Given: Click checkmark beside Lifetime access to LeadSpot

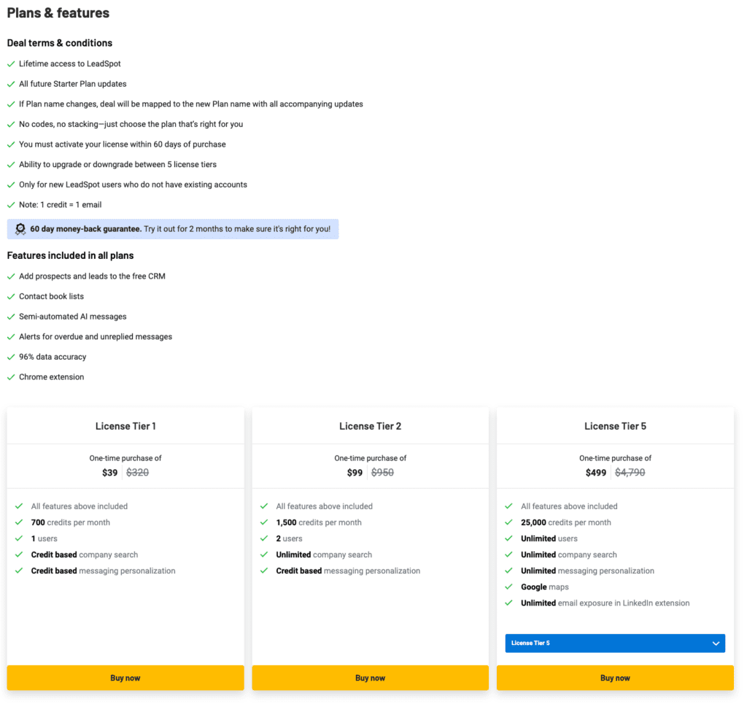Looking at the screenshot, I should point(11,63).
